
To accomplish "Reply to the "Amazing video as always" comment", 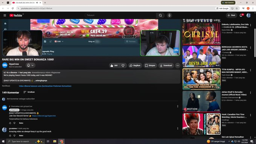I will click(x=21, y=136).
